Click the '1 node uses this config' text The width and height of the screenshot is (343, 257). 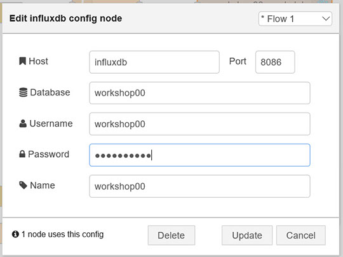point(62,234)
